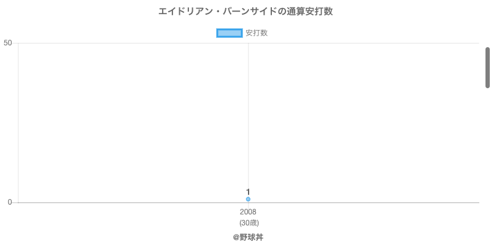
Task: Click the y-axis tick mark beside 50
Action: pyautogui.click(x=15, y=43)
